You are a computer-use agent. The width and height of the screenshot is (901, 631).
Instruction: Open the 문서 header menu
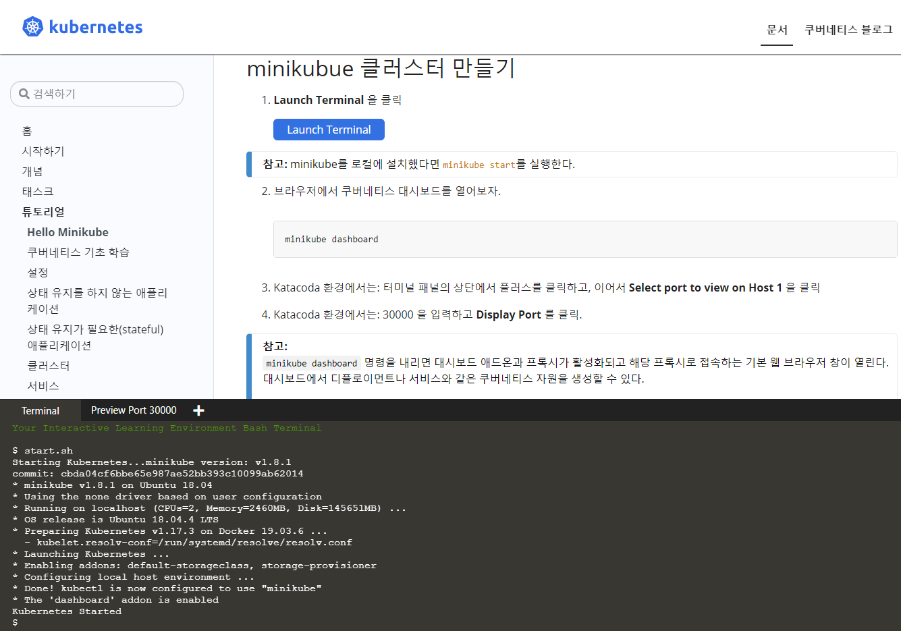(x=777, y=30)
